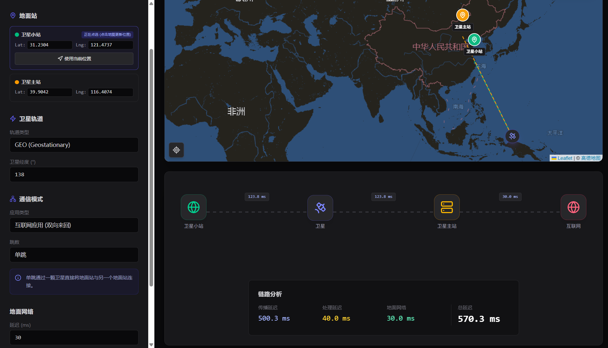Click the sidebar scrollbar up arrow
Viewport: 608px width, 348px height.
pyautogui.click(x=151, y=4)
